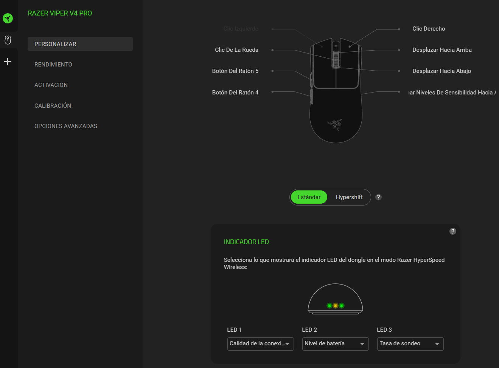Switch to Hypershift mode

tap(349, 197)
